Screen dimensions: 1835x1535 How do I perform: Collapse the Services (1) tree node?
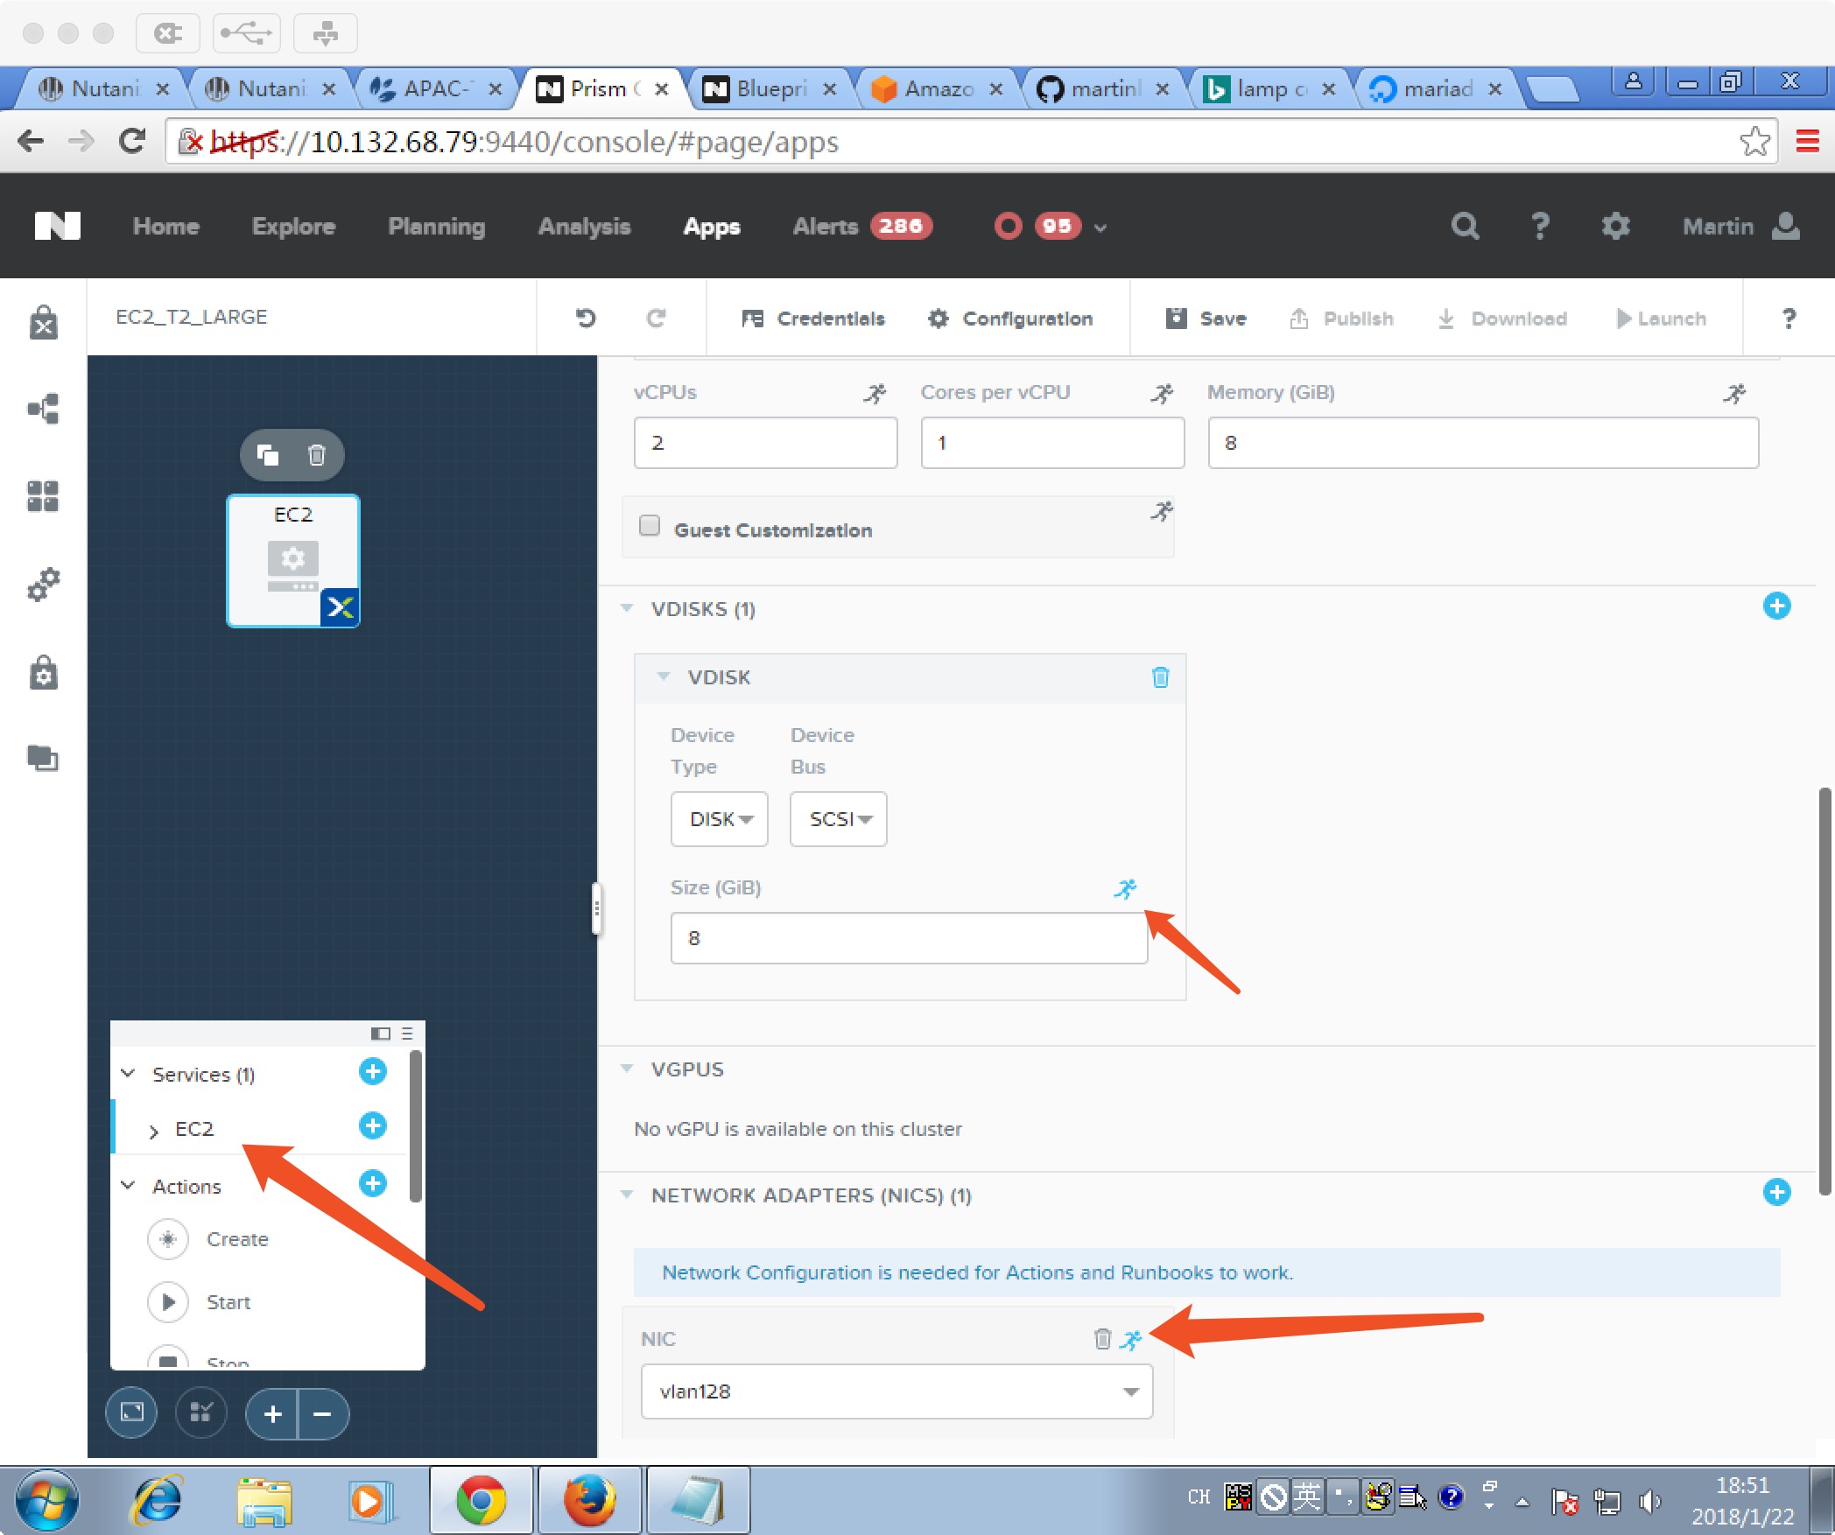point(128,1073)
